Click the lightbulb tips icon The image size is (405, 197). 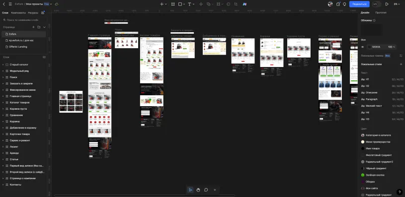tap(344, 4)
